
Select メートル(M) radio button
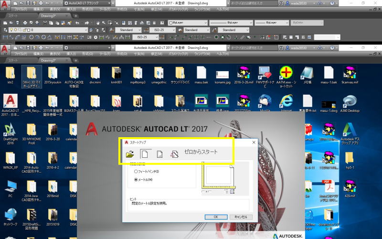(136, 180)
